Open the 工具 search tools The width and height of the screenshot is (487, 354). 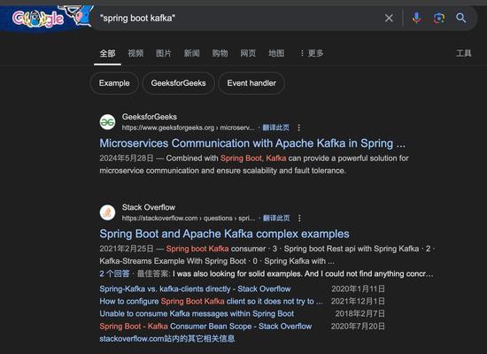(464, 53)
